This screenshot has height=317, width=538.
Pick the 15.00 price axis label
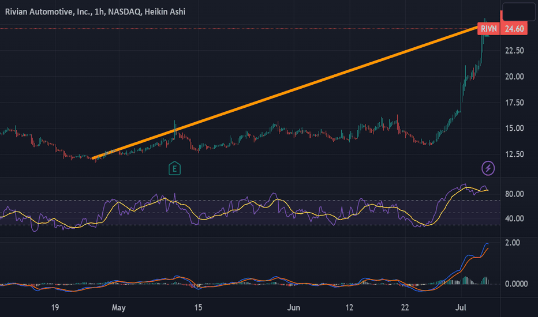pos(514,128)
